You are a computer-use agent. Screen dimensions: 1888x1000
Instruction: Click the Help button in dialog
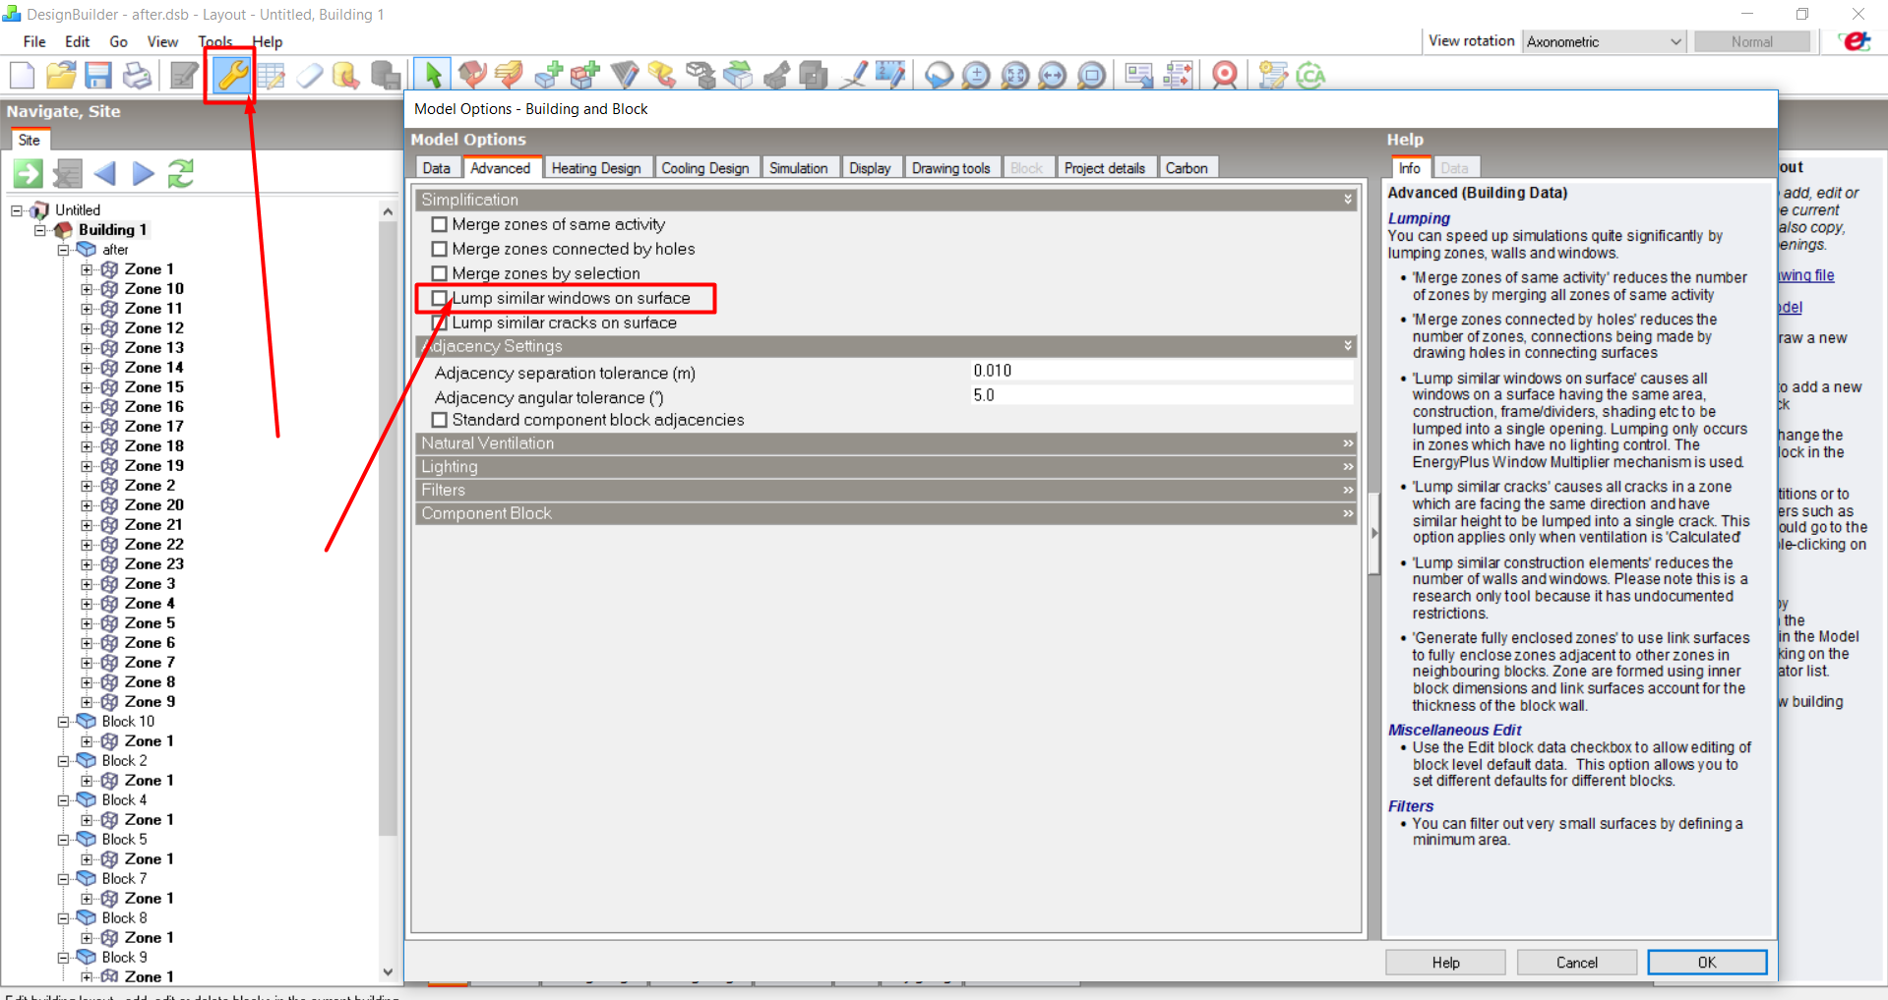1445,963
